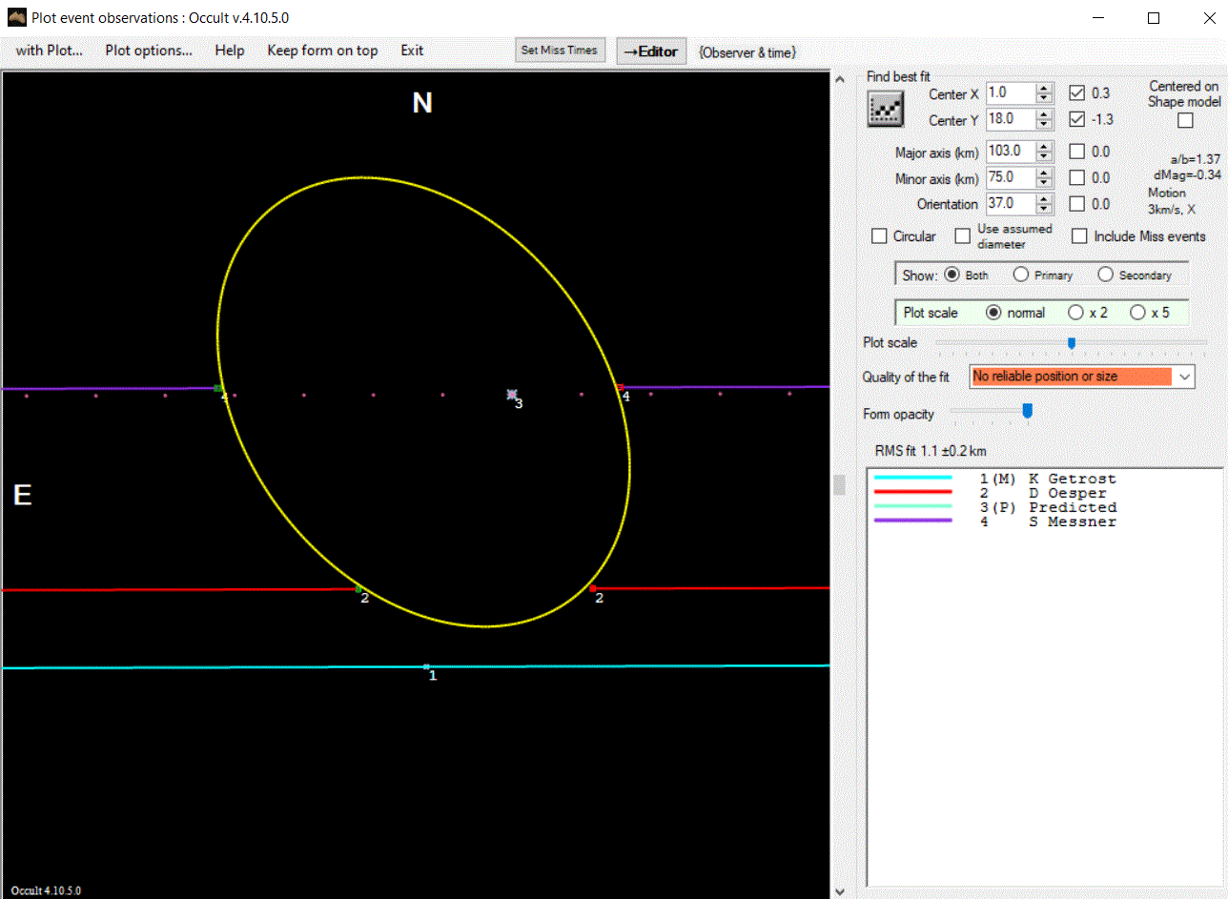Click '1(M) K Getrost' legend entry

996,479
